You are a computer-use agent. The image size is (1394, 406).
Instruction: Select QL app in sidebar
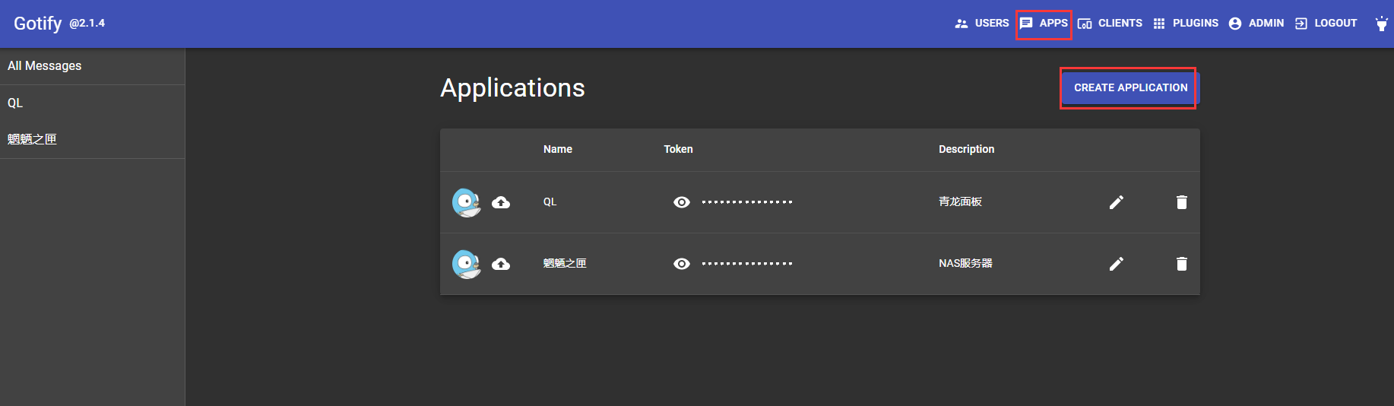pos(92,103)
